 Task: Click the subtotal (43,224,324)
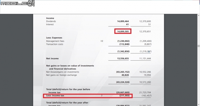[x=123, y=82]
